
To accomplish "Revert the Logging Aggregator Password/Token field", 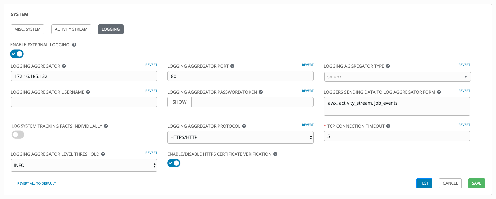I will (x=308, y=91).
